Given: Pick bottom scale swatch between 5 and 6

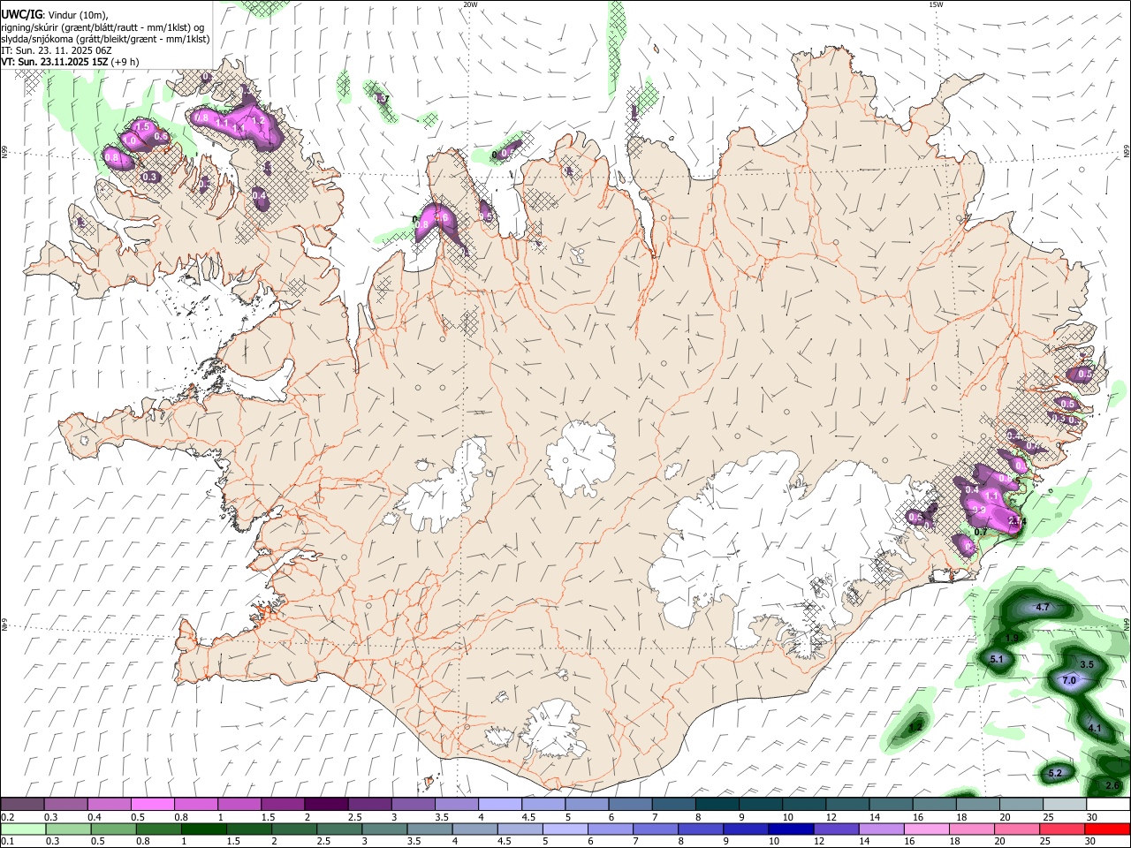Looking at the screenshot, I should (564, 829).
